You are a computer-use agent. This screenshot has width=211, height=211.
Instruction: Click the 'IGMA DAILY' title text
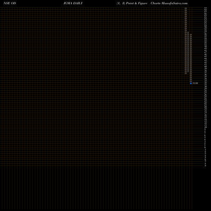pos(73,3)
